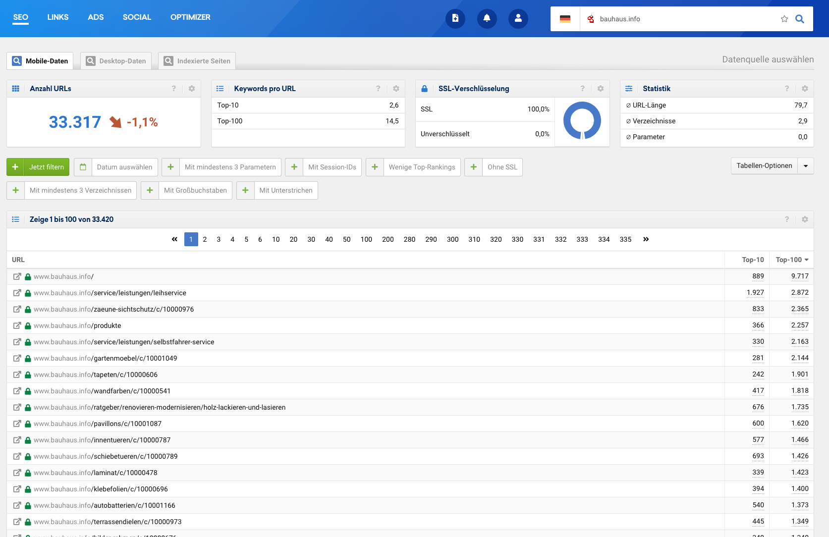The height and width of the screenshot is (537, 829).
Task: Click the green lock icon on gartenmoebel row
Action: [x=28, y=358]
